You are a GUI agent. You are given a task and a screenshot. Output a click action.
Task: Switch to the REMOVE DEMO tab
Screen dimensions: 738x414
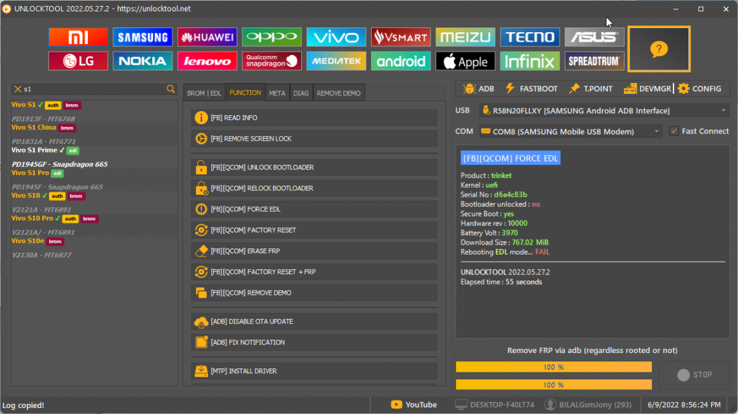point(338,93)
